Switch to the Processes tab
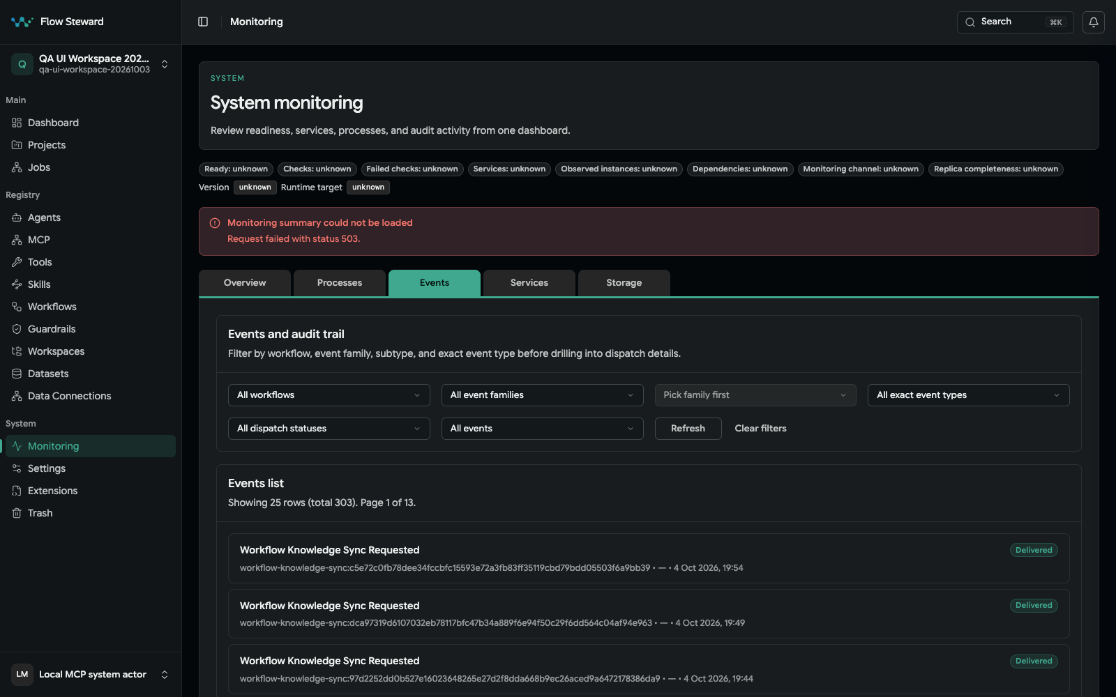1116x697 pixels. pyautogui.click(x=340, y=283)
